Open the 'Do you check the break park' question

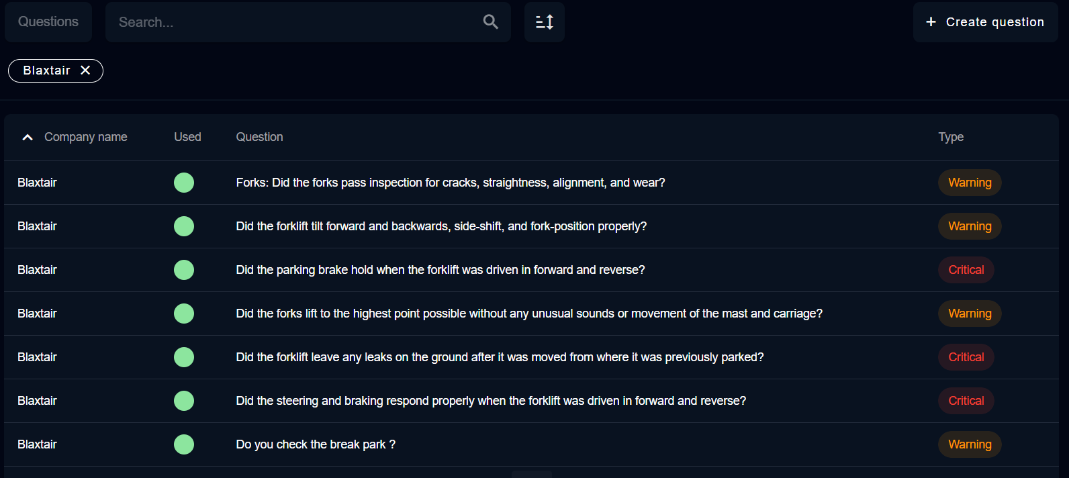(316, 444)
